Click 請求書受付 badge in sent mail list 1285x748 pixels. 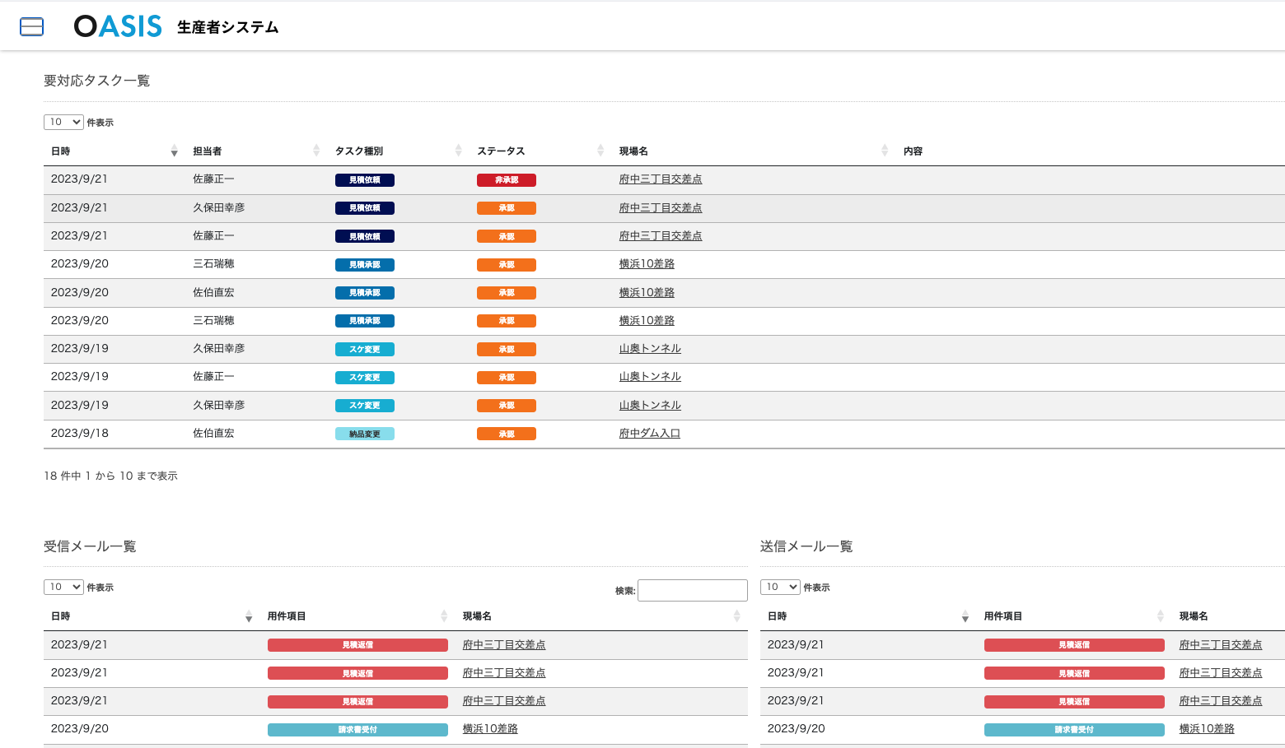coord(1073,730)
